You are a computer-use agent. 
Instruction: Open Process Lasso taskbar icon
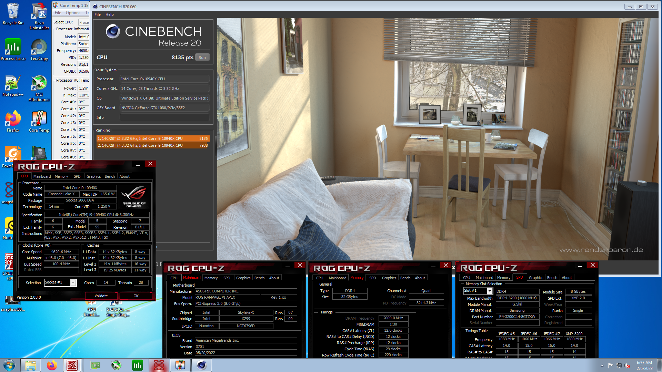[x=137, y=365]
